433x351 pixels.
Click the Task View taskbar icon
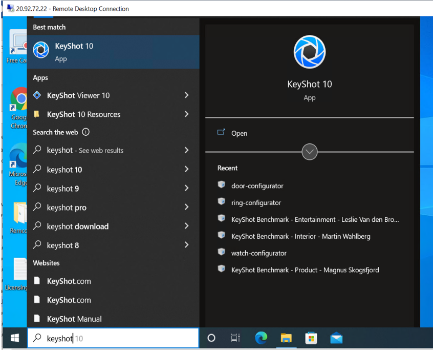click(x=235, y=338)
